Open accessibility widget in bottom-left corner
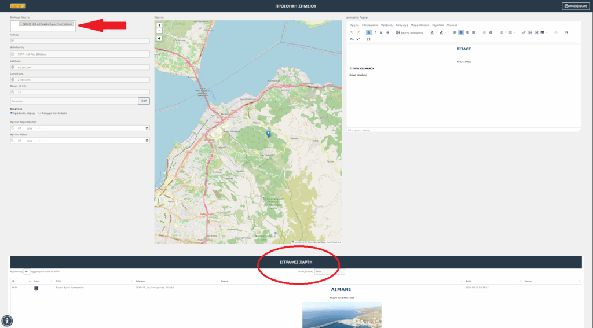593x328 pixels. click(x=6, y=321)
